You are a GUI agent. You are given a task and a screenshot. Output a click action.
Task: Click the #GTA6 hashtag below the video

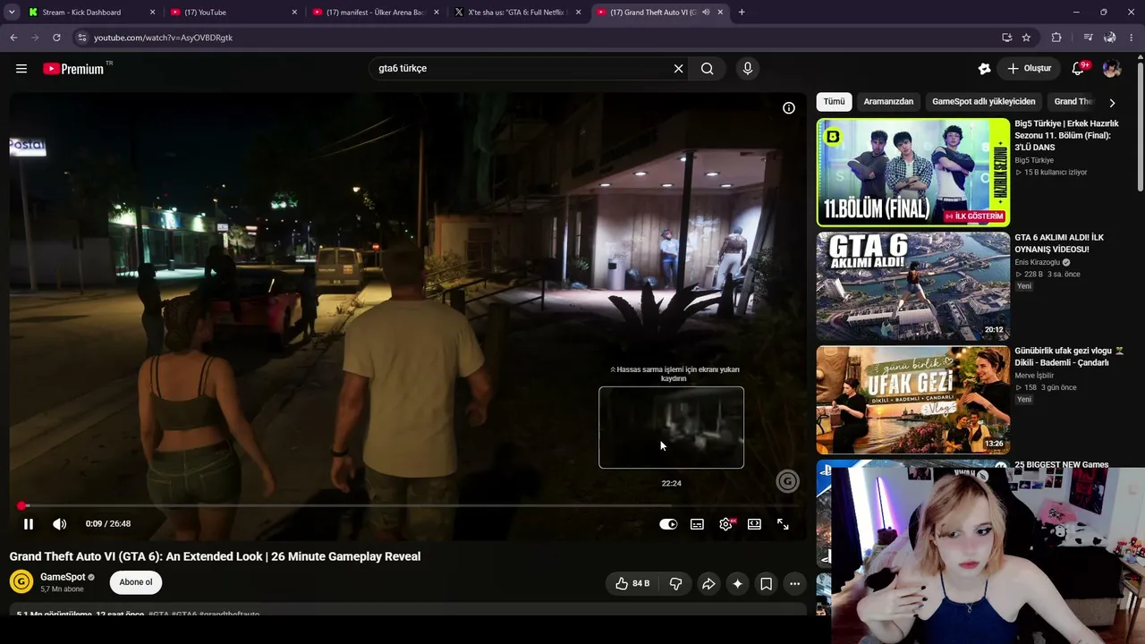click(184, 614)
